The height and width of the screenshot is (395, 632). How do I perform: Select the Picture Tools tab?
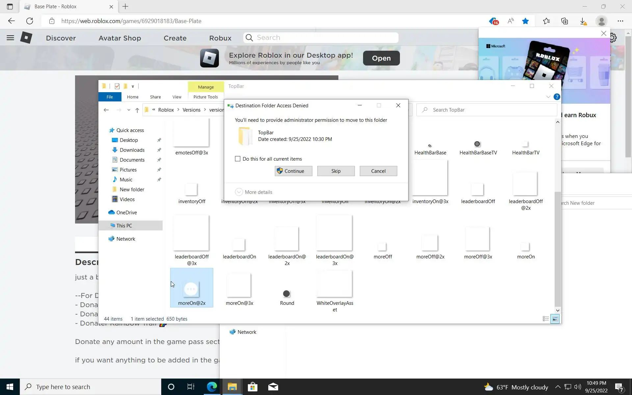click(x=205, y=97)
